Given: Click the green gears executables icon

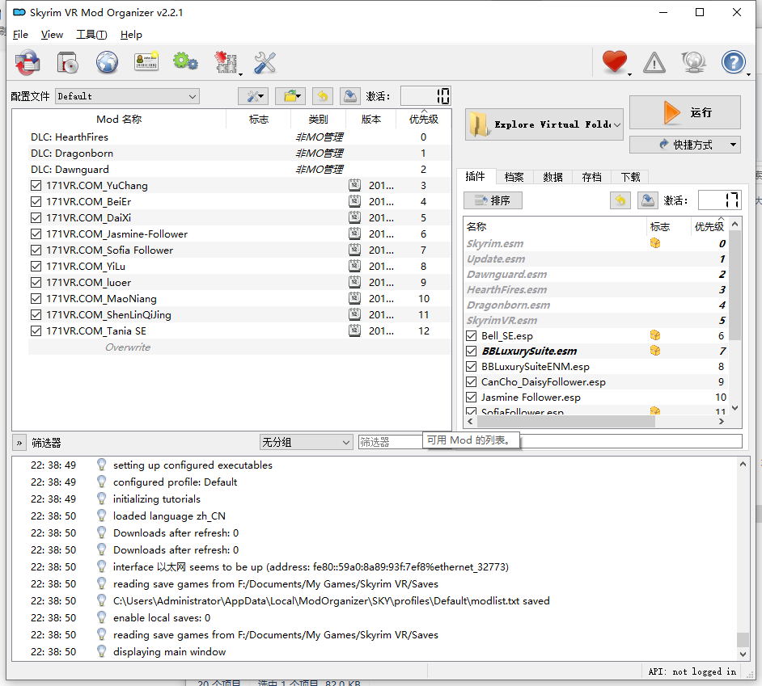Looking at the screenshot, I should [x=185, y=61].
